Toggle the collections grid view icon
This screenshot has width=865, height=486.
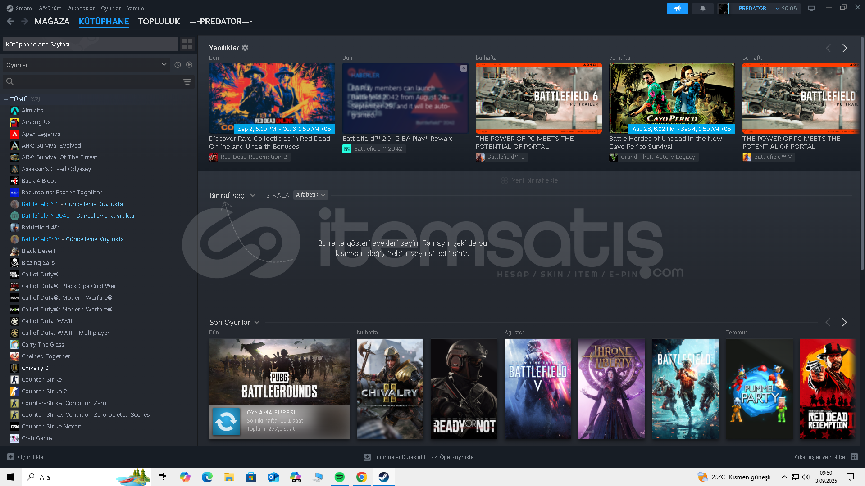187,44
